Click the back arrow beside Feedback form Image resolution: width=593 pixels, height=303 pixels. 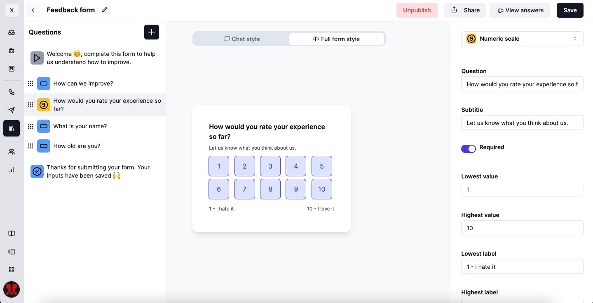33,10
